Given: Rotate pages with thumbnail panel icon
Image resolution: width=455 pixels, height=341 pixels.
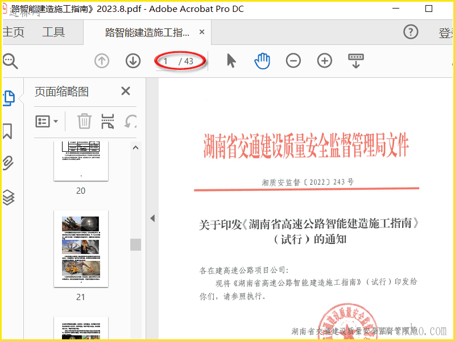Looking at the screenshot, I should point(131,121).
